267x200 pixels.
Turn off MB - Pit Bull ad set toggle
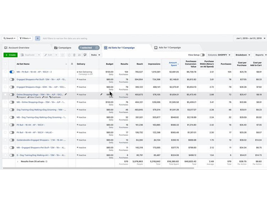coord(12,72)
